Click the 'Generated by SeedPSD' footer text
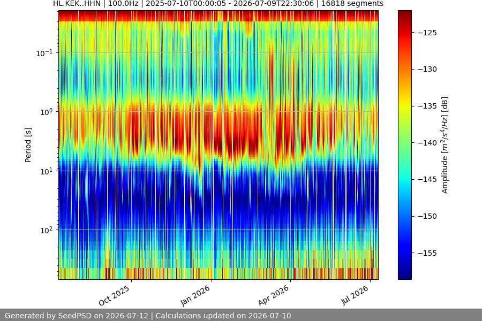Screen dimensions: 482x321 click(77, 316)
